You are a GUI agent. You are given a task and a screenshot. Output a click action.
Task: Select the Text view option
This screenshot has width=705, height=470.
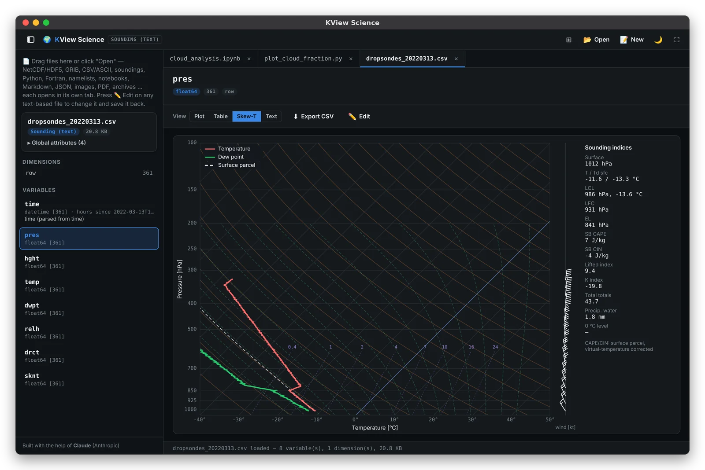(271, 116)
